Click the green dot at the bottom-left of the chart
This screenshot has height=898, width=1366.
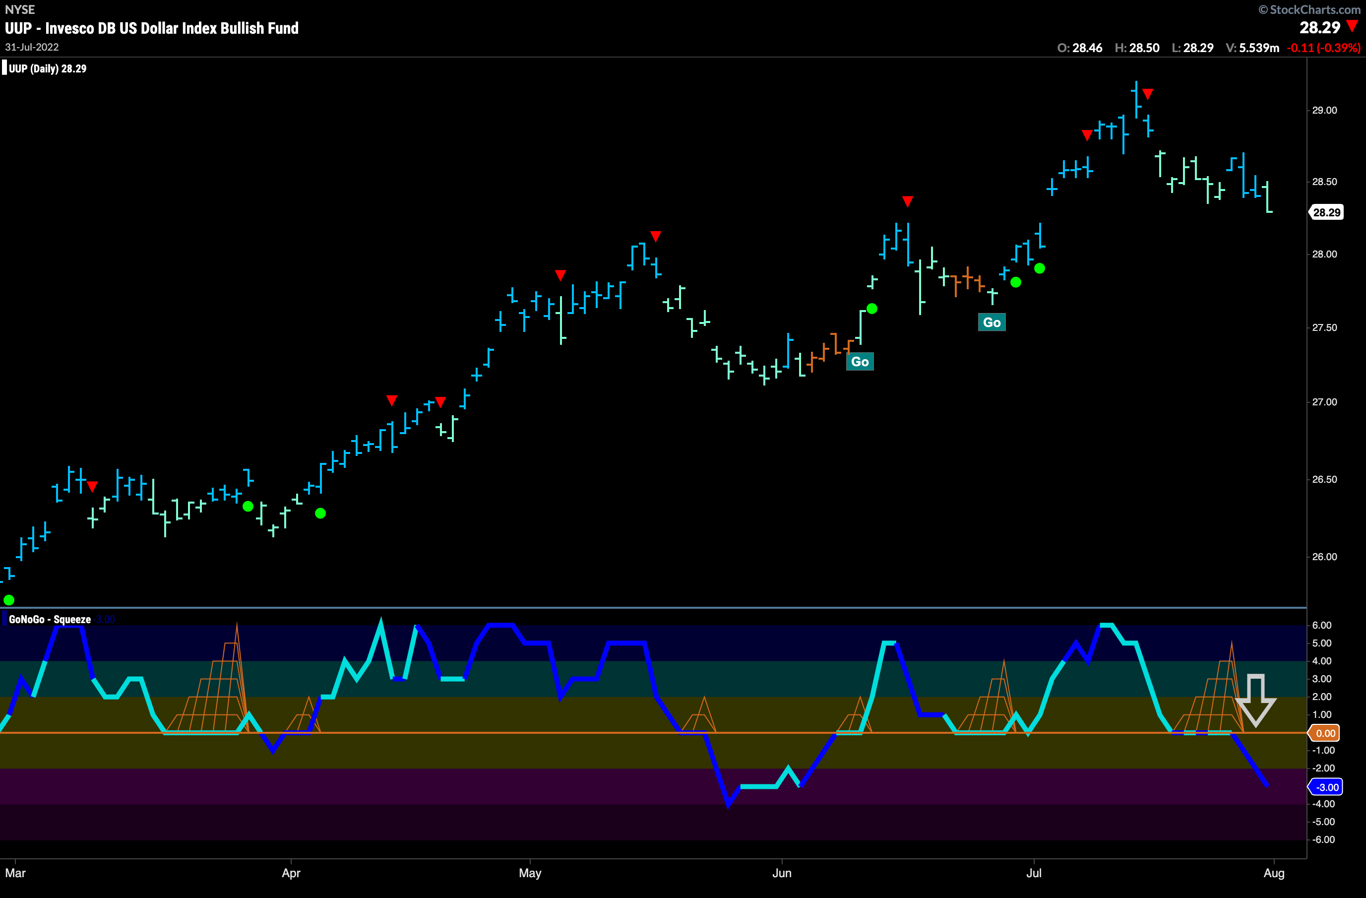click(x=8, y=600)
